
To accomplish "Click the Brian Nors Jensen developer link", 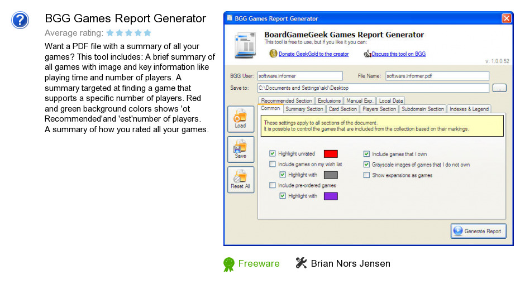I will (351, 263).
